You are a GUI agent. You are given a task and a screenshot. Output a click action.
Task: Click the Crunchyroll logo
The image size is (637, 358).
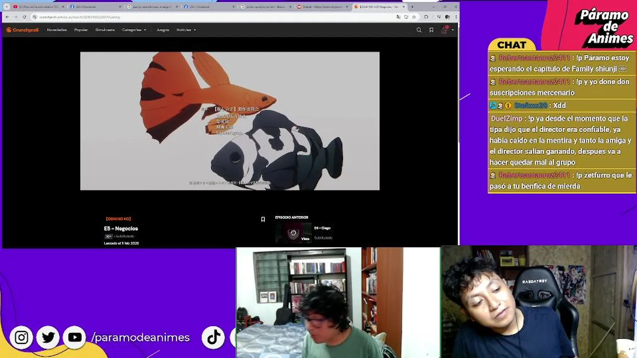22,30
